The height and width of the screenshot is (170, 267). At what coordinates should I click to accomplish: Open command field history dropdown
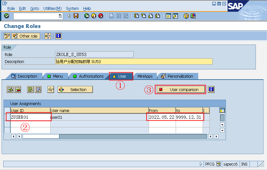(x=60, y=16)
